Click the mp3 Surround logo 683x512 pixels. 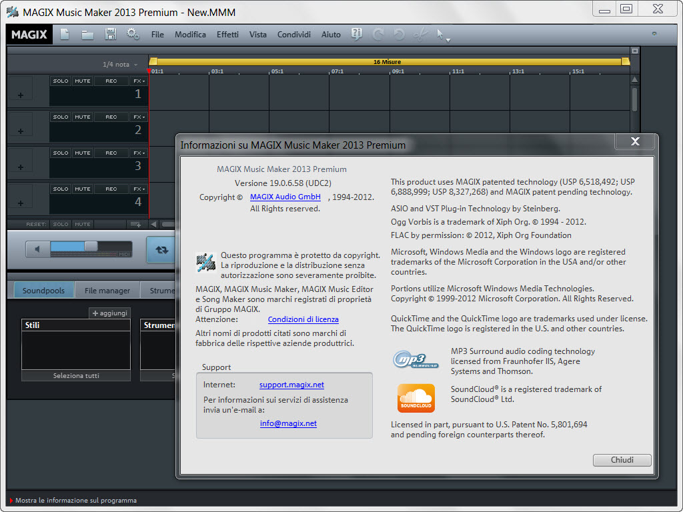[416, 360]
